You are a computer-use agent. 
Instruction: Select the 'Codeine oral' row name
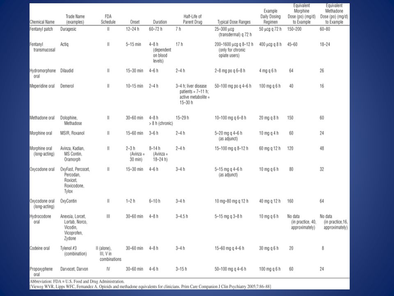39,248
